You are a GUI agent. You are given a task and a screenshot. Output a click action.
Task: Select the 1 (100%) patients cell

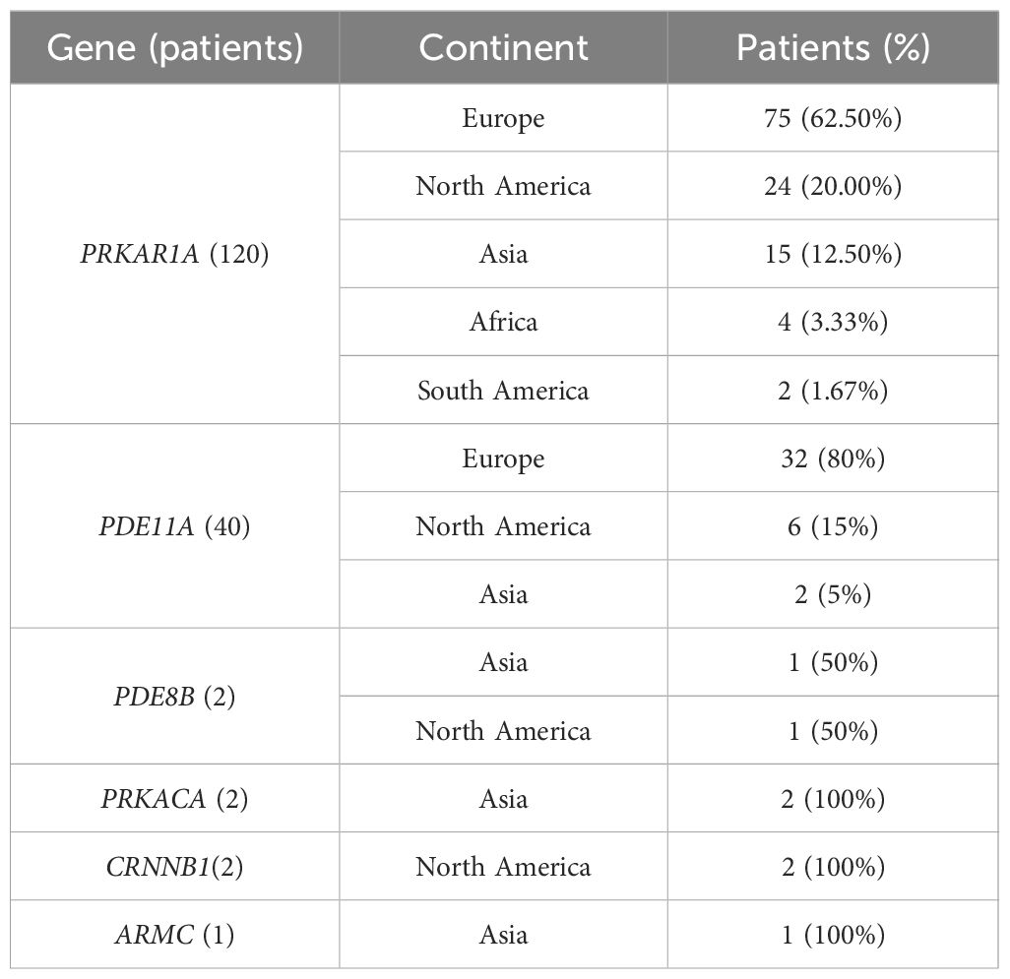coord(833,935)
